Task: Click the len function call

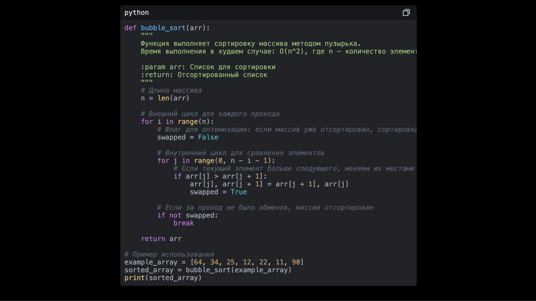Action: pos(163,98)
